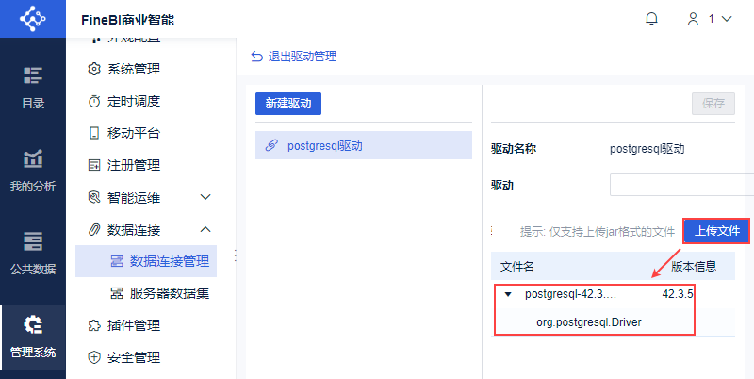Click the 智能运维 icon
The height and width of the screenshot is (379, 754).
[x=94, y=197]
